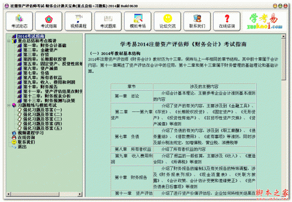The height and width of the screenshot is (202, 292).
Task: Select 视频课程学习 in the tree
Action: [x=31, y=133]
